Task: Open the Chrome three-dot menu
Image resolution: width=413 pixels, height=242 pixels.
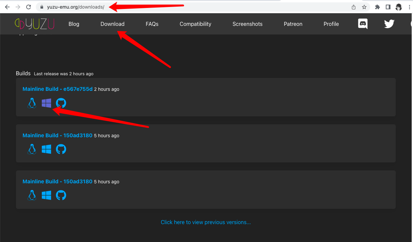Action: click(409, 7)
